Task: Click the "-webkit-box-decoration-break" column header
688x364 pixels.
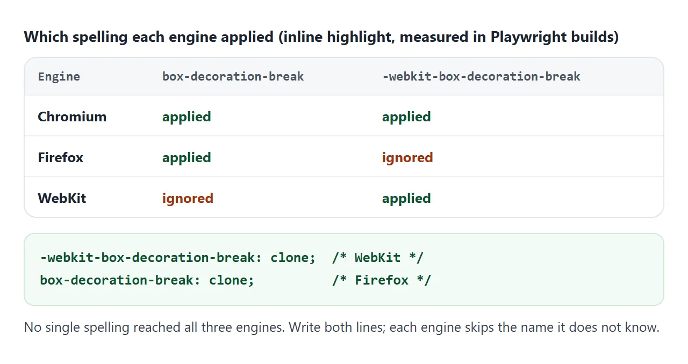Action: (481, 76)
